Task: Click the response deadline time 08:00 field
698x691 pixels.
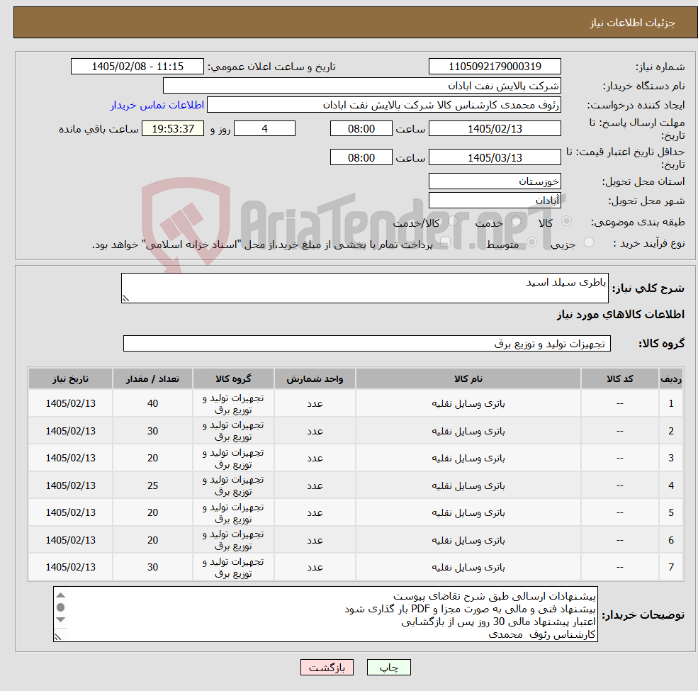Action: click(x=361, y=129)
